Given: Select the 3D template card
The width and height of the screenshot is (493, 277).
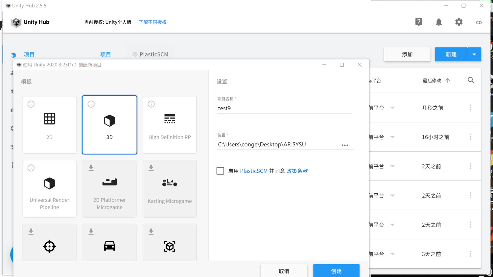Looking at the screenshot, I should [109, 125].
